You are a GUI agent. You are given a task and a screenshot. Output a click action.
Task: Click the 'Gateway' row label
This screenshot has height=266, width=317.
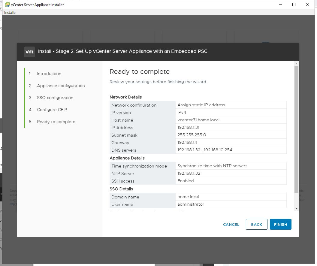[x=120, y=143]
